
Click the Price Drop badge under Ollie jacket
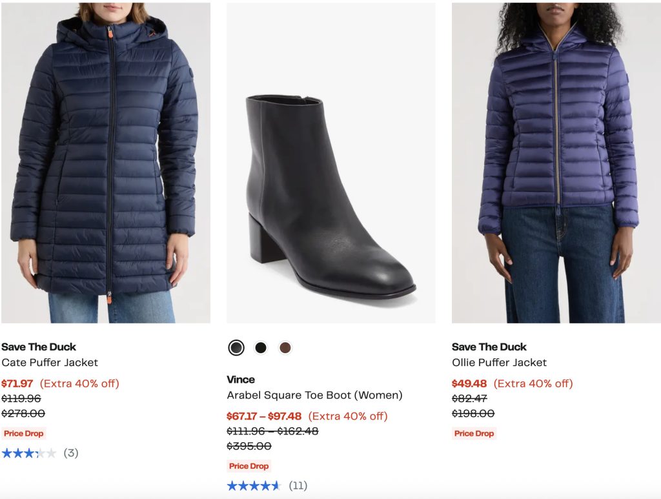point(474,433)
